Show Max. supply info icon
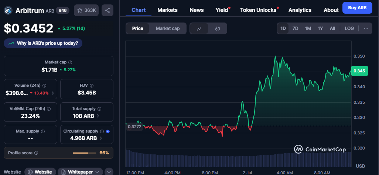This screenshot has height=175, width=379. pos(43,131)
